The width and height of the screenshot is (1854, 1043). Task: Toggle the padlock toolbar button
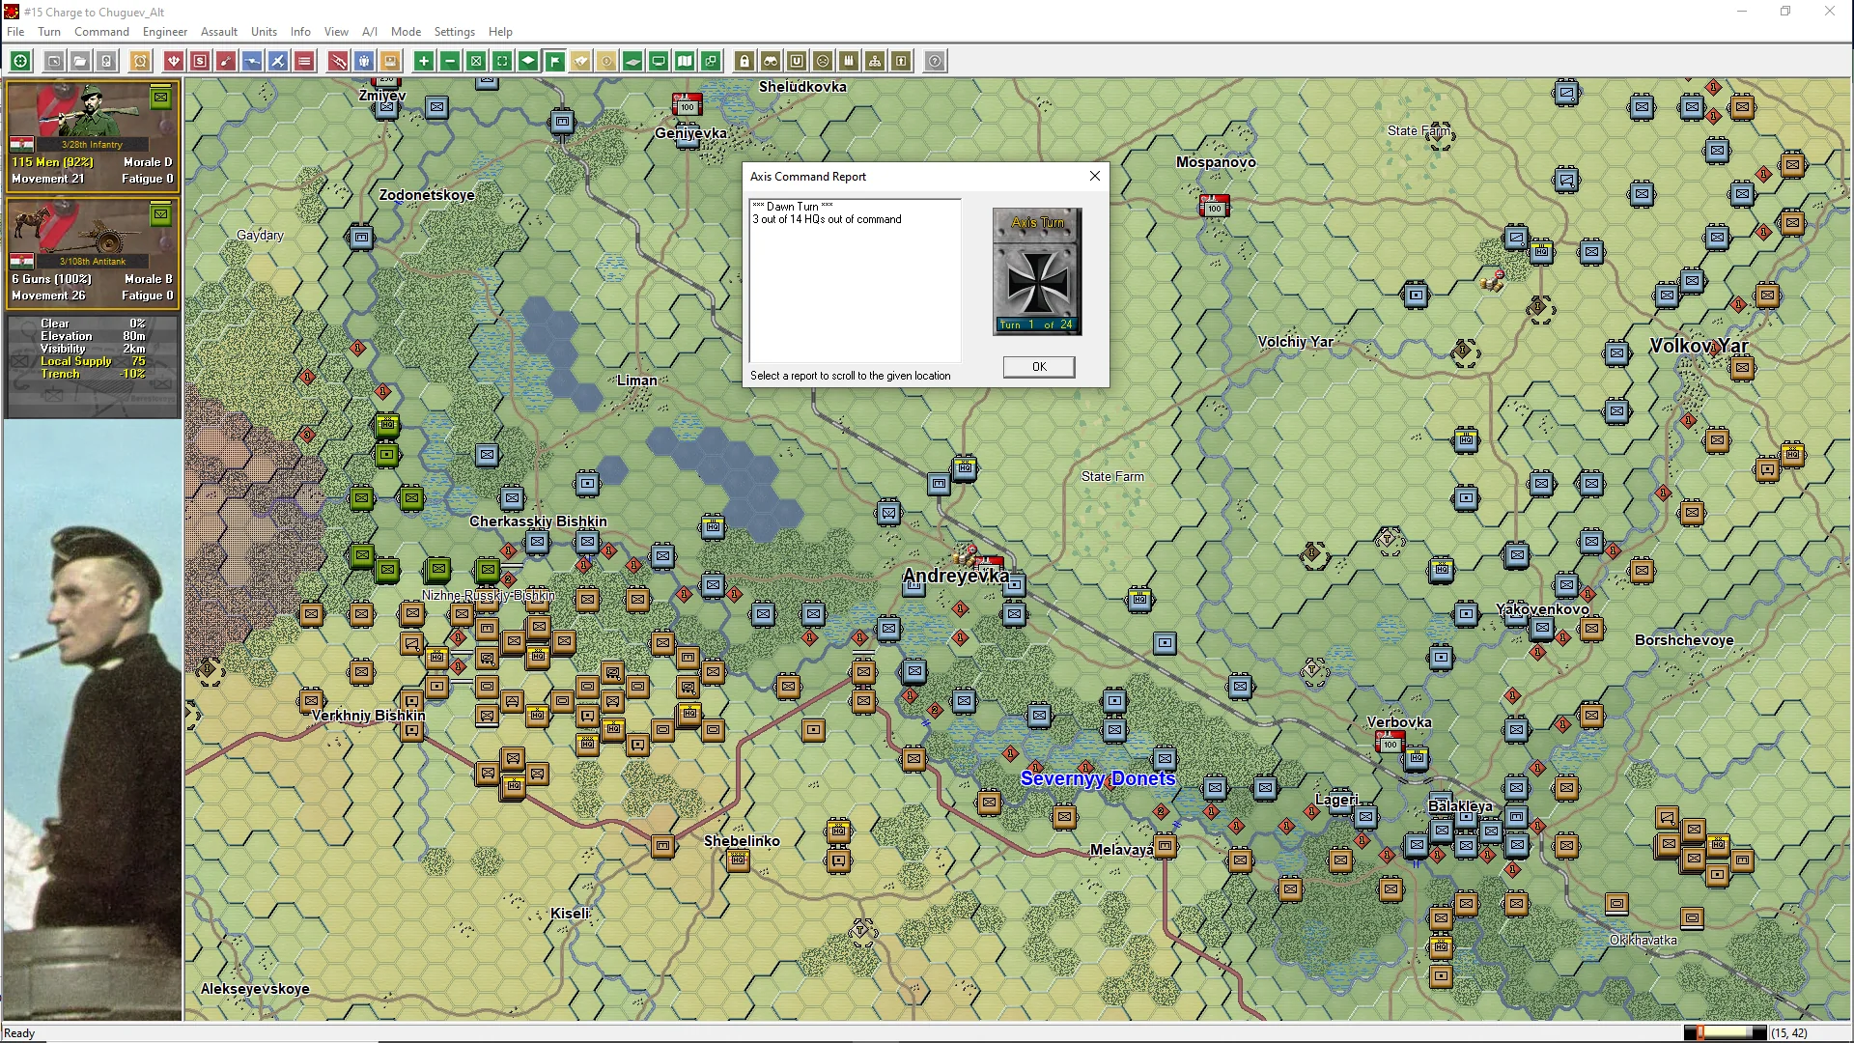tap(744, 62)
